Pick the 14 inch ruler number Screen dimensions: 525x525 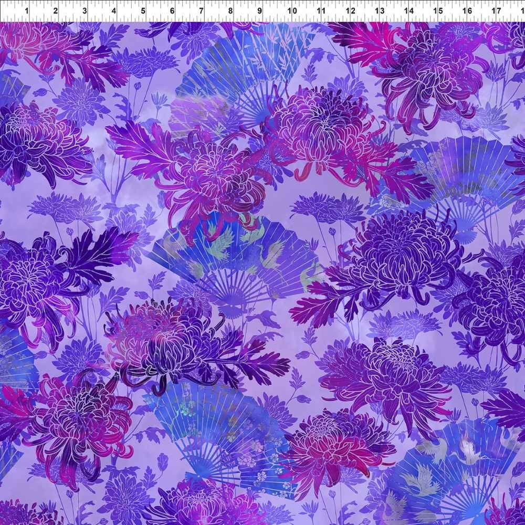coord(409,10)
